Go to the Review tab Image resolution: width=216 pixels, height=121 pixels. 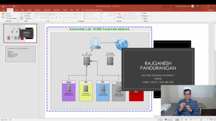[x=65, y=10]
